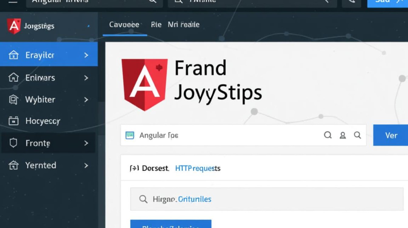
Task: Click the search magnifier in the top bar
Action: [x=152, y=2]
